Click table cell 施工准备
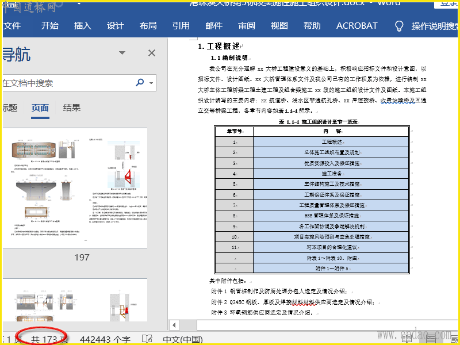The height and width of the screenshot is (345, 460). coord(331,174)
